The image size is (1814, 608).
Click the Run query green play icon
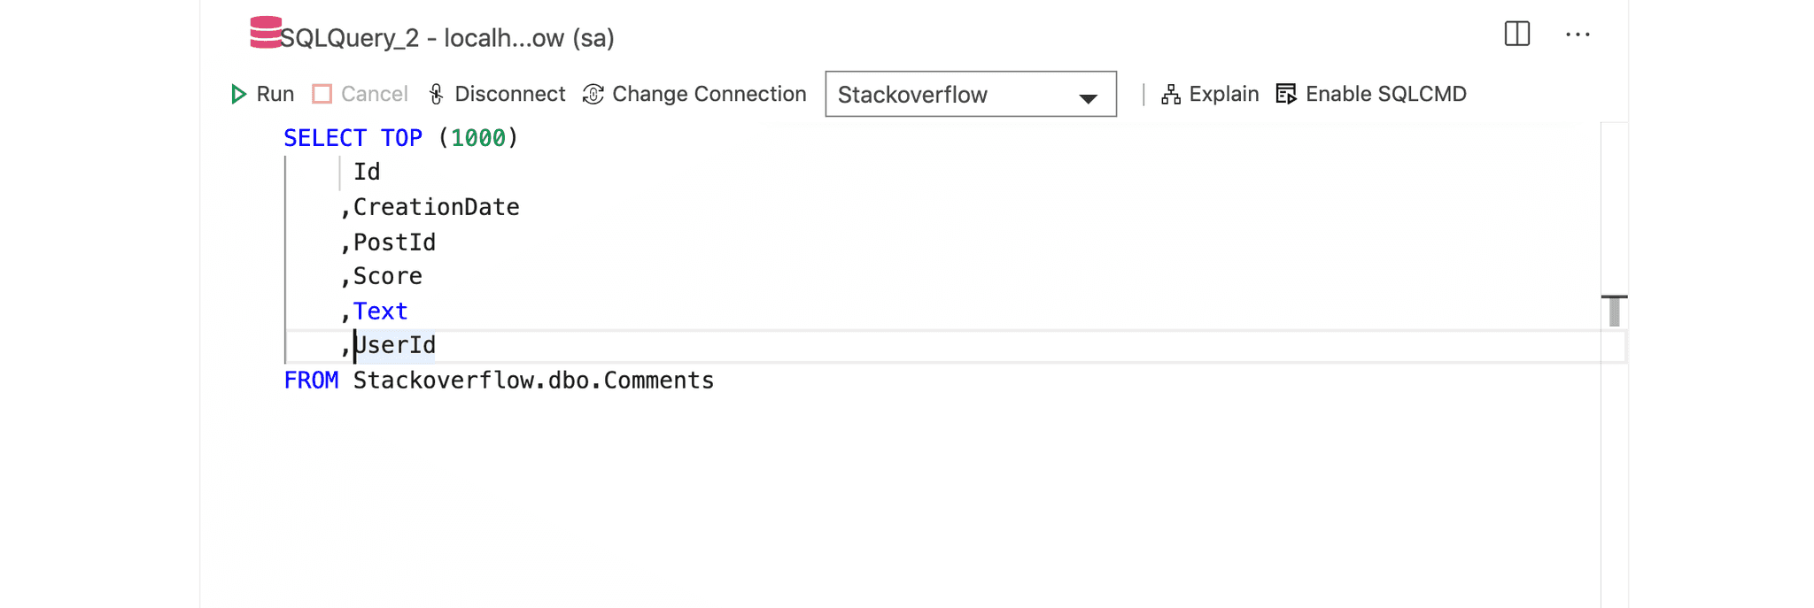click(239, 93)
